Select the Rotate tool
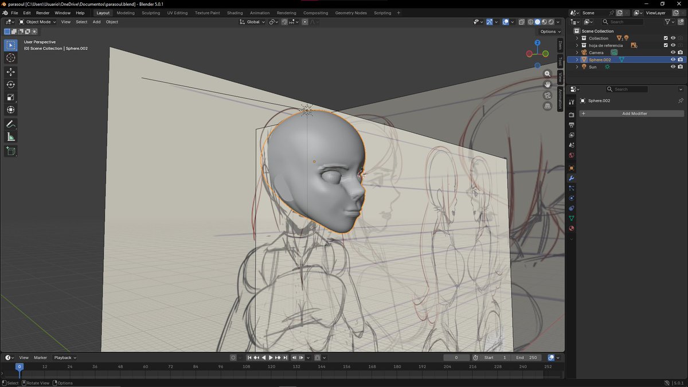 coord(11,84)
